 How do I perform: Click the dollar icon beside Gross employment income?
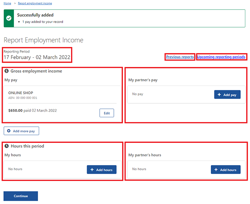[x=7, y=71]
